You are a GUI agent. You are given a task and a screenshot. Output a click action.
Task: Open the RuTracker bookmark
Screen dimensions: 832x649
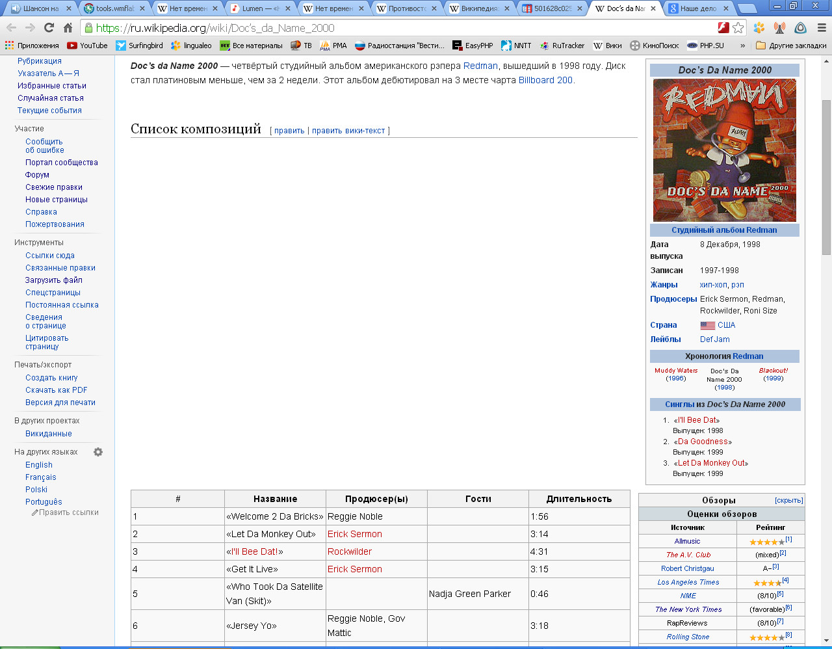pyautogui.click(x=562, y=46)
